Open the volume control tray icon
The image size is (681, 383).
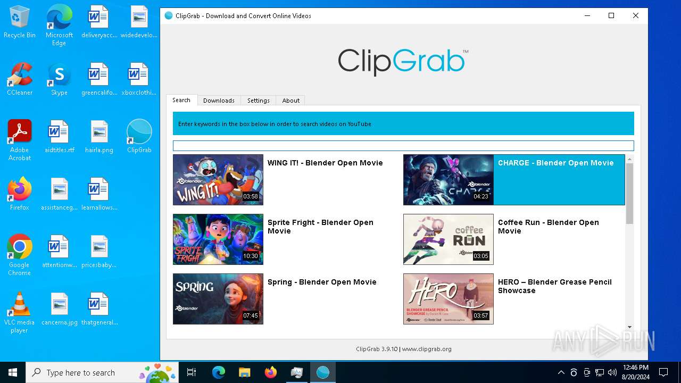coord(612,372)
